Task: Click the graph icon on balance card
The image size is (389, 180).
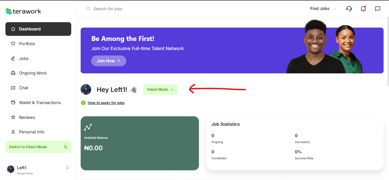Action: (x=88, y=127)
